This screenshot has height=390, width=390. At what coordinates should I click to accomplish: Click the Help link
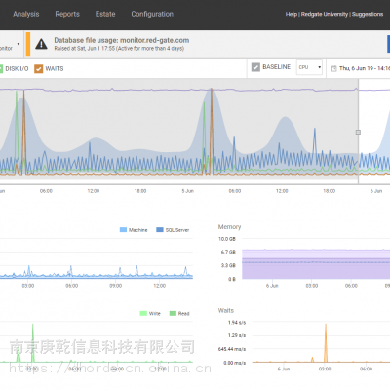point(292,14)
